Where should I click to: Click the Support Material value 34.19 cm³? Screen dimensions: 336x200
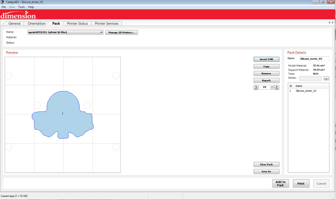319,69
